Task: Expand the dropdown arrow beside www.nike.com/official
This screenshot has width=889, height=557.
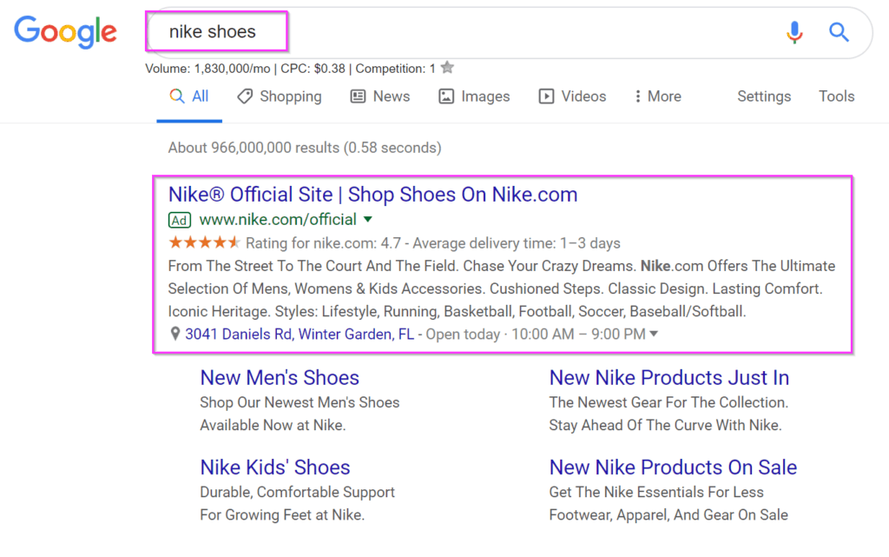Action: 368,220
